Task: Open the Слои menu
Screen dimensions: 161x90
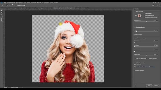Action: (25, 3)
